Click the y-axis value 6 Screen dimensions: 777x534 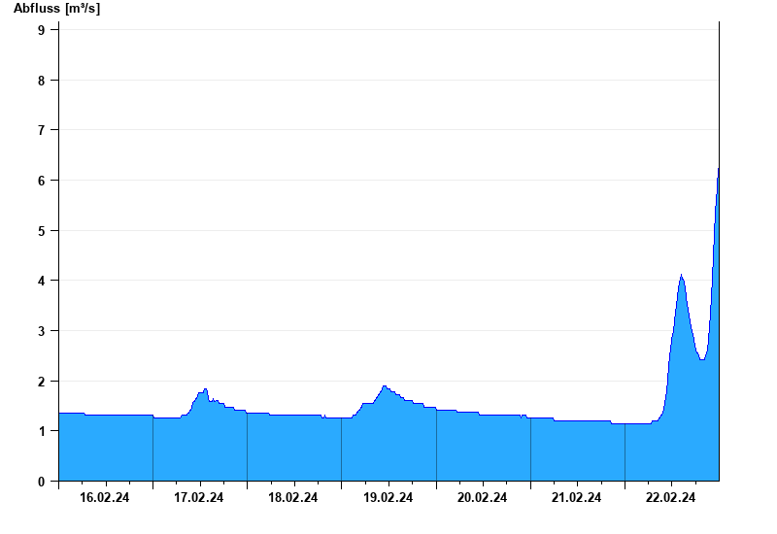(x=41, y=181)
